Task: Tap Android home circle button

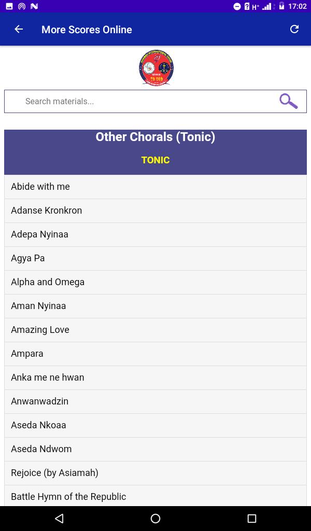Action: point(155,518)
